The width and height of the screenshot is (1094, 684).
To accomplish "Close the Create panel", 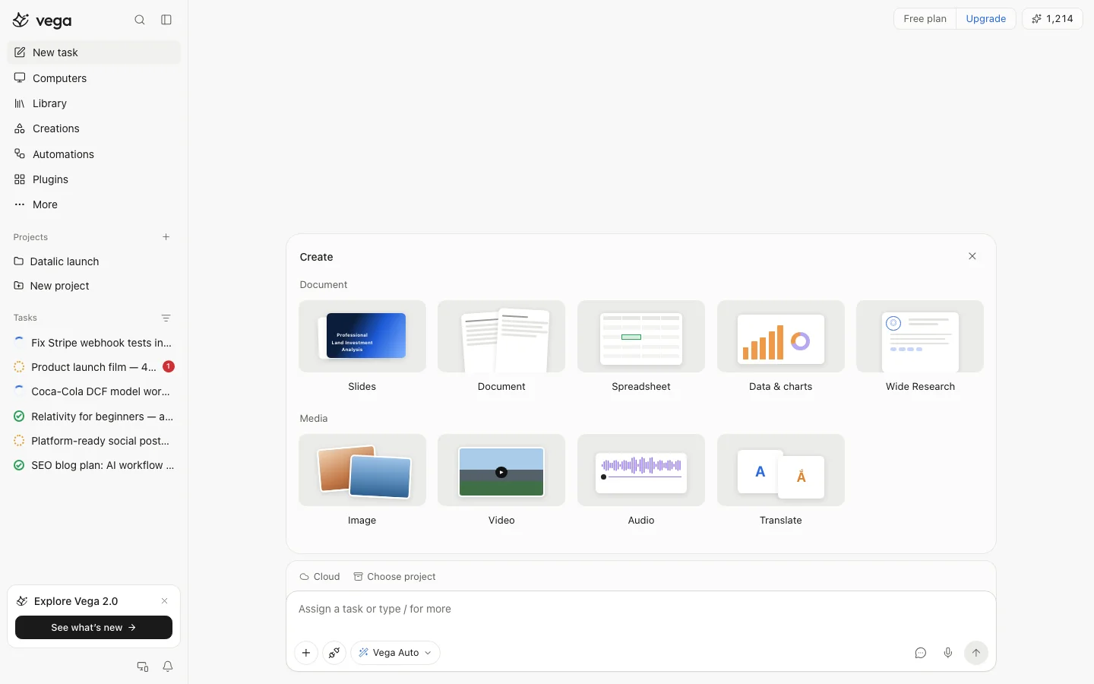I will [x=972, y=256].
